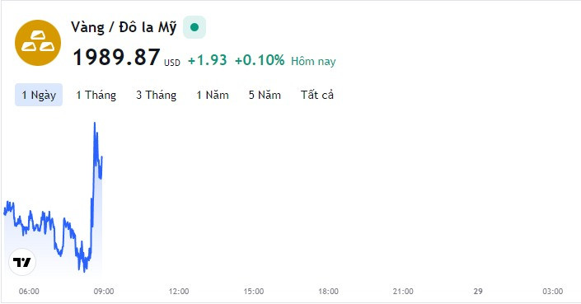This screenshot has height=304, width=581.
Task: Click the +0.10% change percentage
Action: (260, 60)
